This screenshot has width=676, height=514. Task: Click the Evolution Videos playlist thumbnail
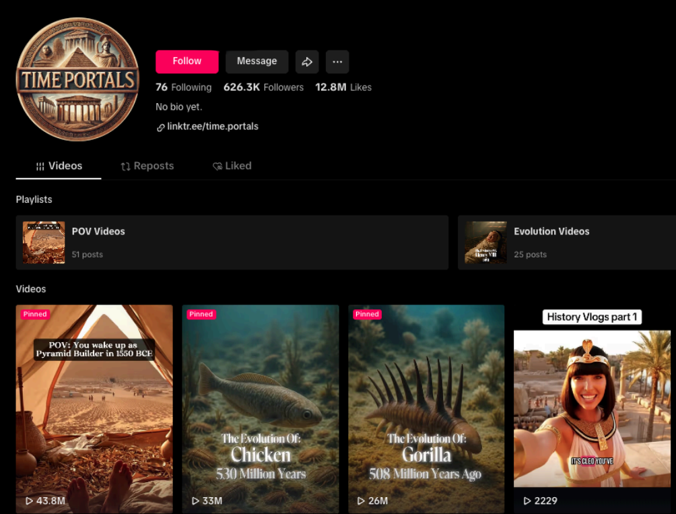pos(485,243)
